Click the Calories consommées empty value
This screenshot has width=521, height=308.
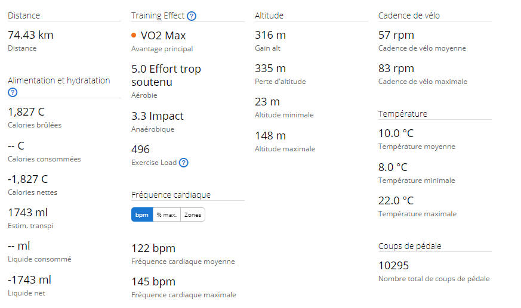click(x=16, y=145)
